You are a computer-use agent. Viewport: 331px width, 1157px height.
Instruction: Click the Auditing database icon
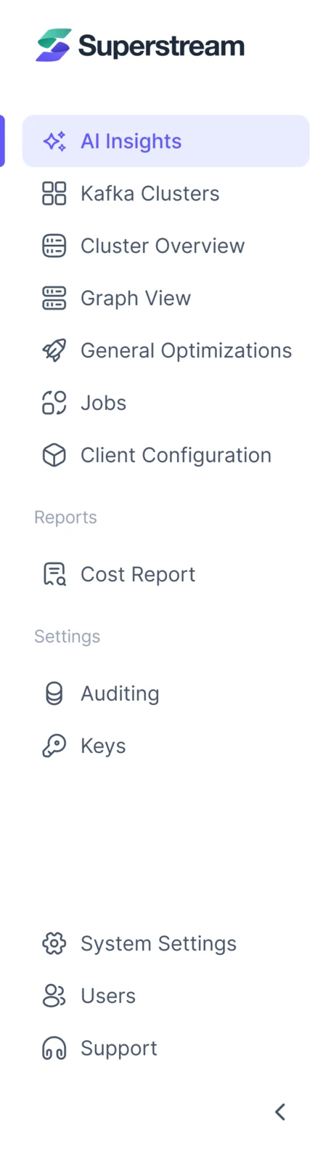(x=54, y=693)
